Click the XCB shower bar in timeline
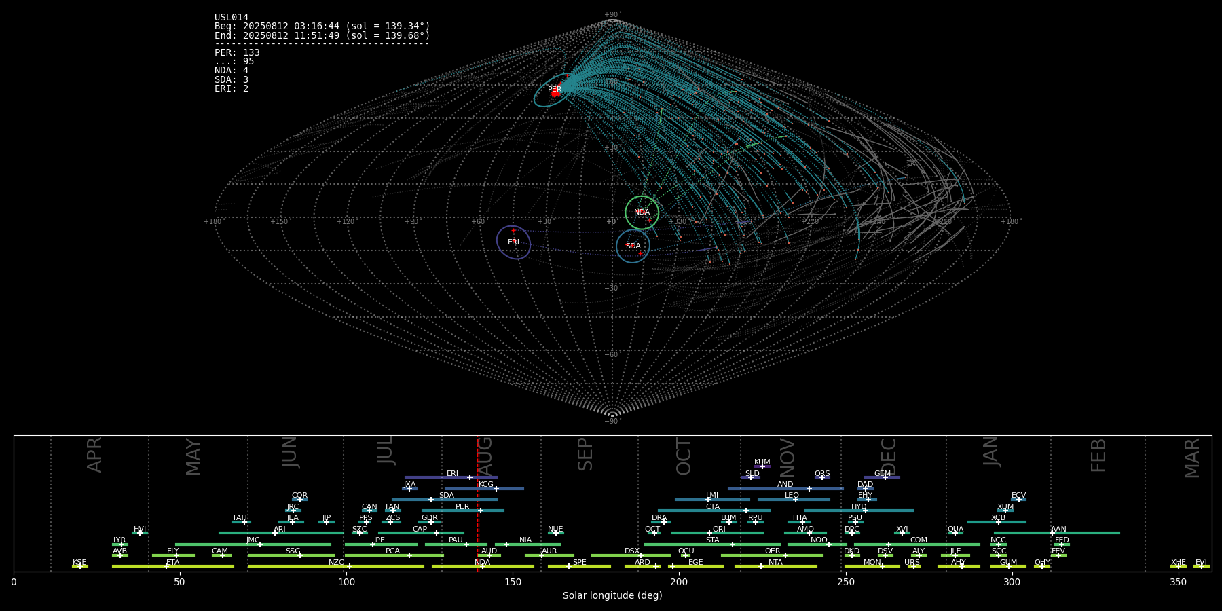1222x611 pixels. (x=997, y=522)
